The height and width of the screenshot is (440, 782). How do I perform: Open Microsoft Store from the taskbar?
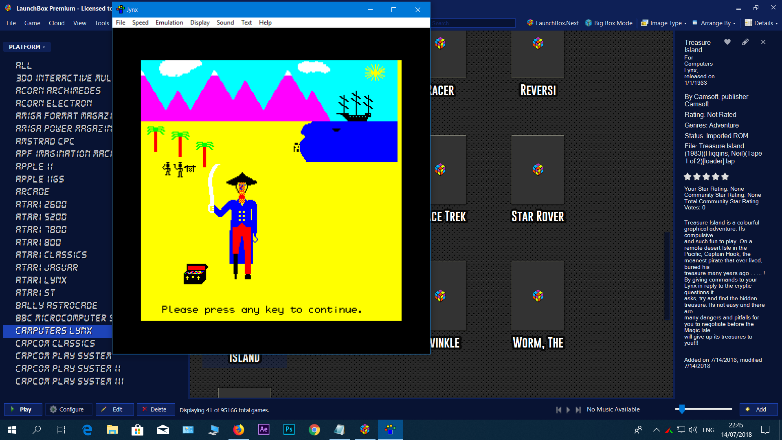coord(137,430)
